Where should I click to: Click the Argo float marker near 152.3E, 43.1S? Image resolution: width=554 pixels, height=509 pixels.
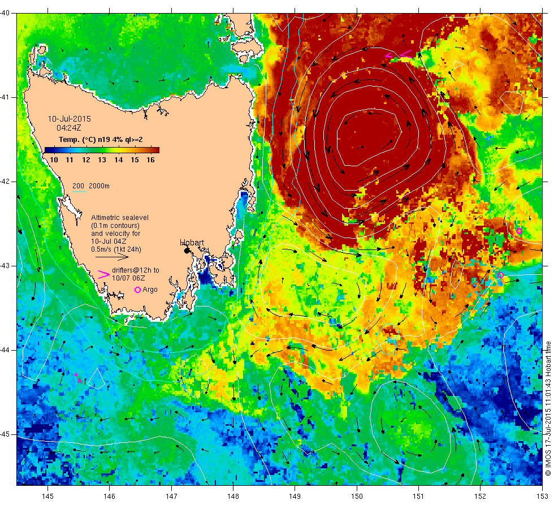(x=500, y=275)
